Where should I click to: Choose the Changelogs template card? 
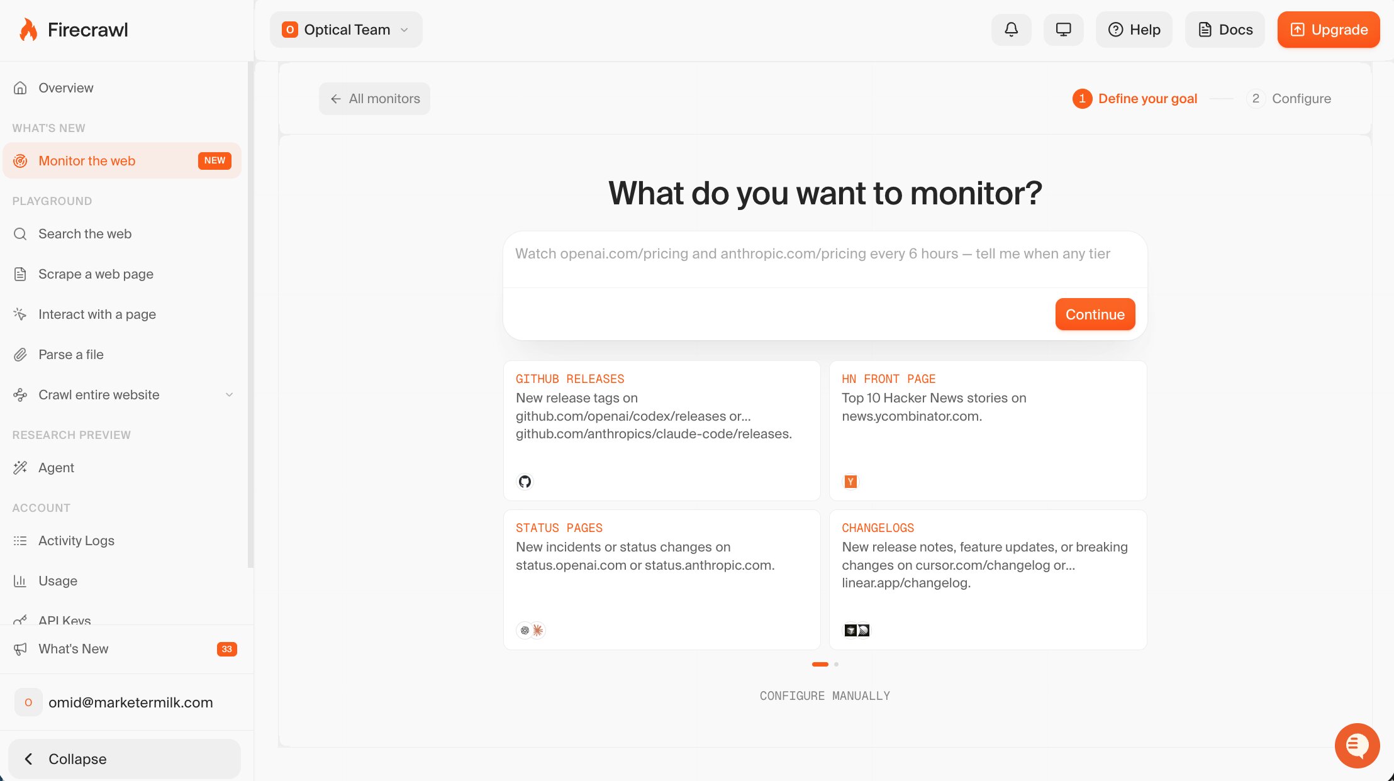[x=988, y=580]
